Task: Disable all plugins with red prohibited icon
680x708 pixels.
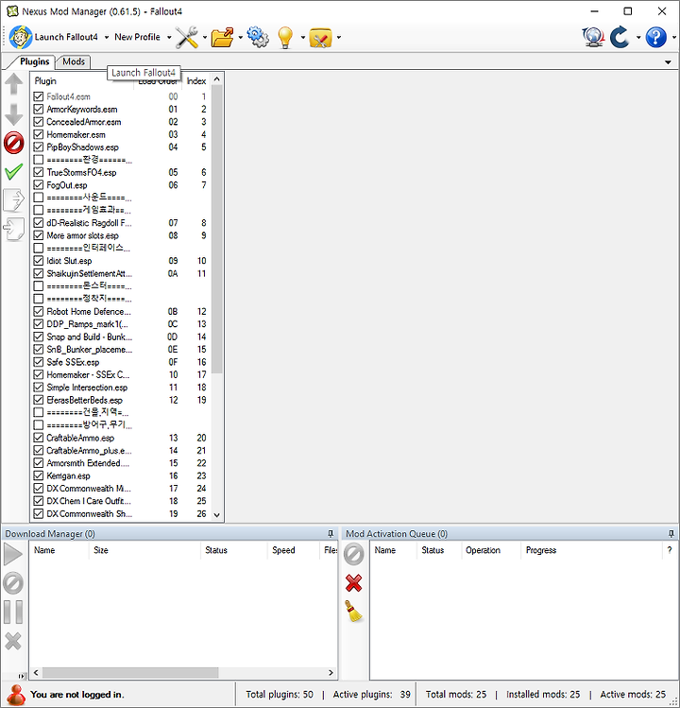Action: pyautogui.click(x=14, y=143)
